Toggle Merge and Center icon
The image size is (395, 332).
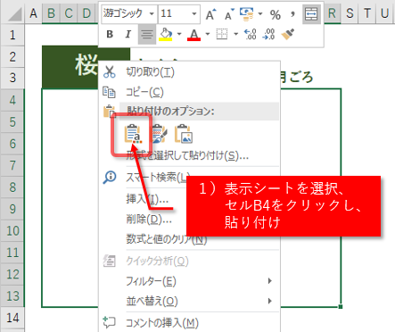tap(311, 14)
